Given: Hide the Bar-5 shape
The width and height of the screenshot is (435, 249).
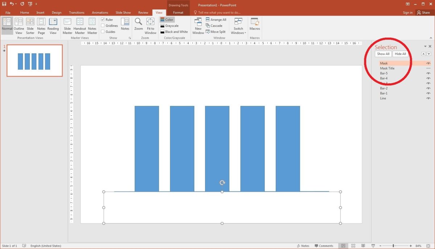Looking at the screenshot, I should coord(428,73).
